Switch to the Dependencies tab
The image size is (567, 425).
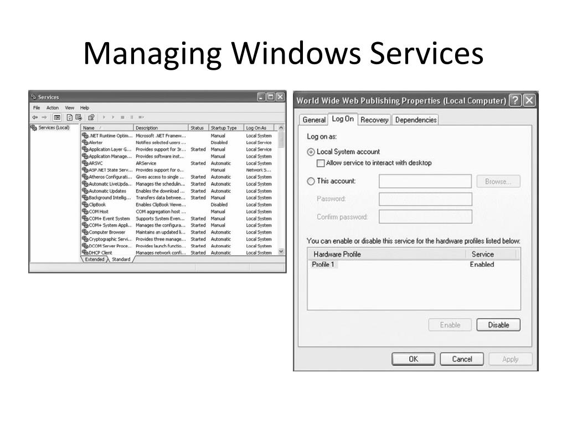(x=416, y=120)
